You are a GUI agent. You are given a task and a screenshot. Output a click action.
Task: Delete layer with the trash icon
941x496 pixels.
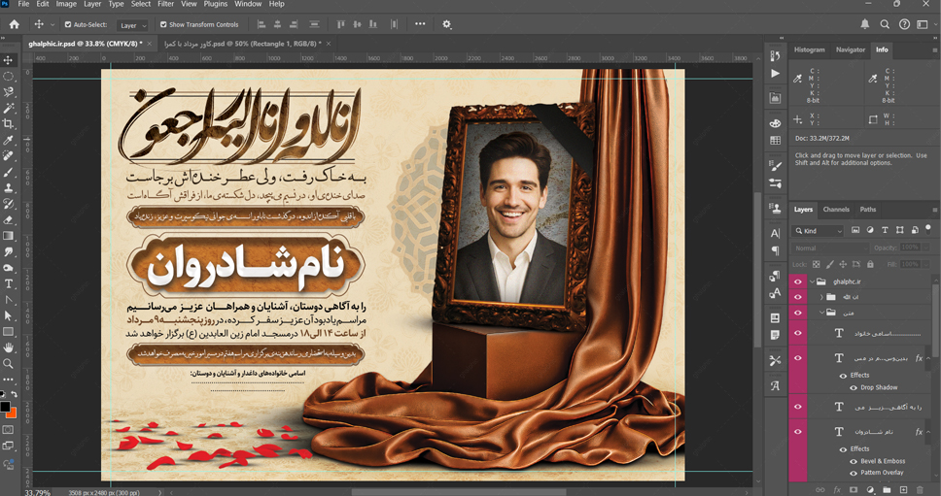point(920,490)
